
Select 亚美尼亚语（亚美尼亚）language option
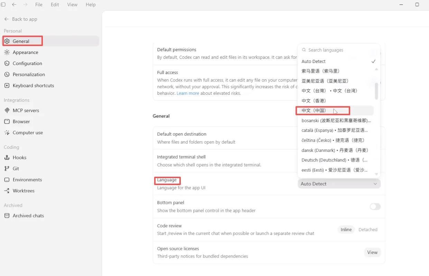coord(336,81)
